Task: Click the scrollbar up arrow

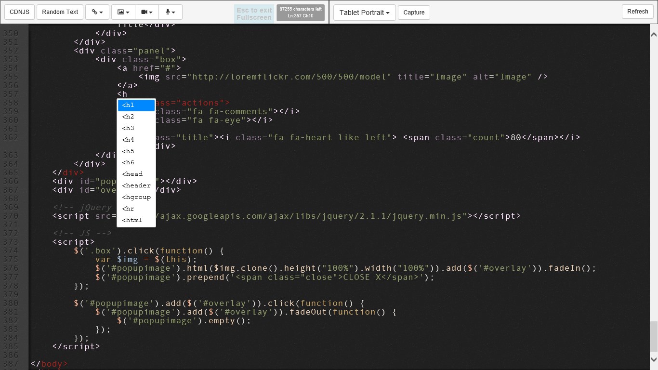Action: pos(654,35)
